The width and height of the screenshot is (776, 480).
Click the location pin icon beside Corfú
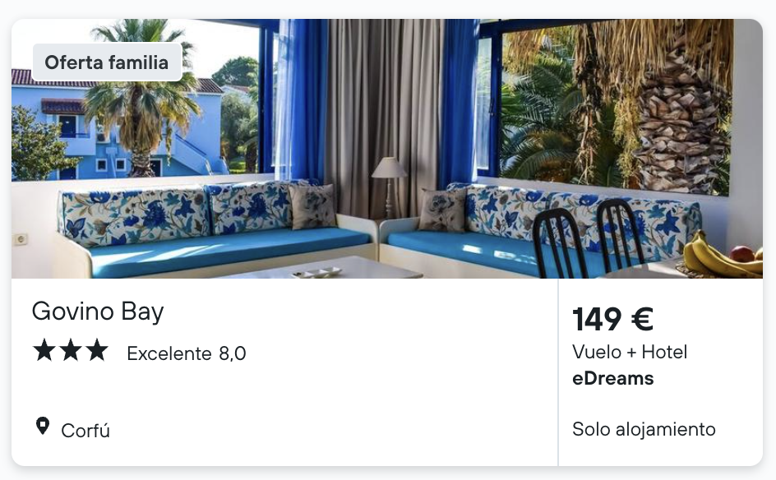coord(43,426)
